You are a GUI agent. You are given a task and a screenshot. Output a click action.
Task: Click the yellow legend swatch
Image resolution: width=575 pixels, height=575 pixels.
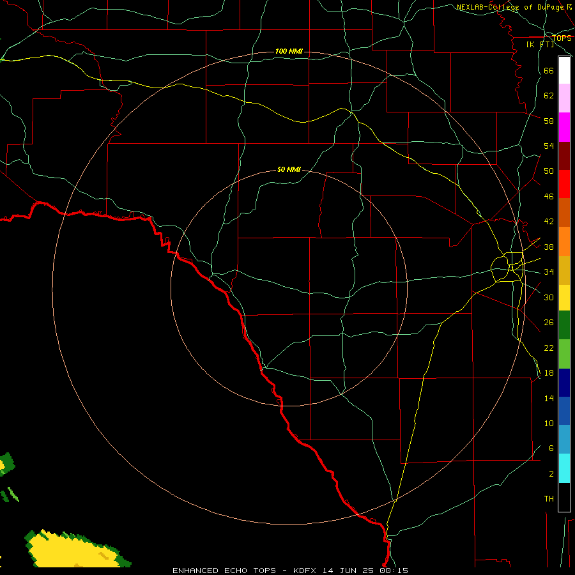564,298
